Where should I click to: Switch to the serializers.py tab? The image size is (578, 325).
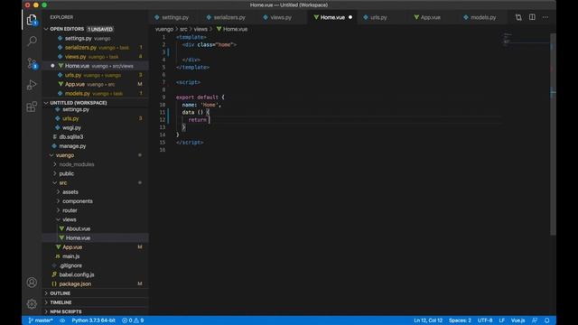(x=226, y=17)
